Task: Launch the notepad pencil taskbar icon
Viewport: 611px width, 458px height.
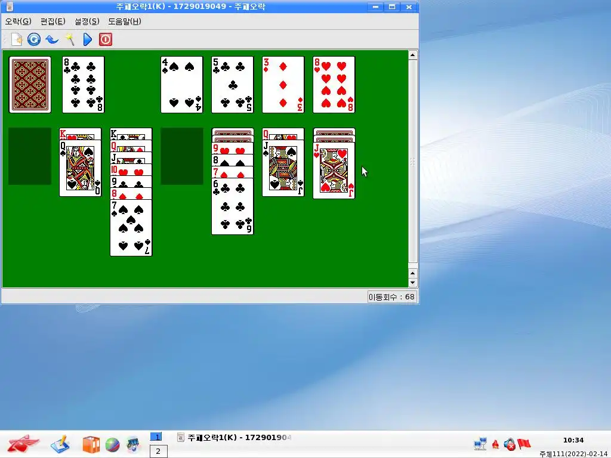Action: coord(60,444)
